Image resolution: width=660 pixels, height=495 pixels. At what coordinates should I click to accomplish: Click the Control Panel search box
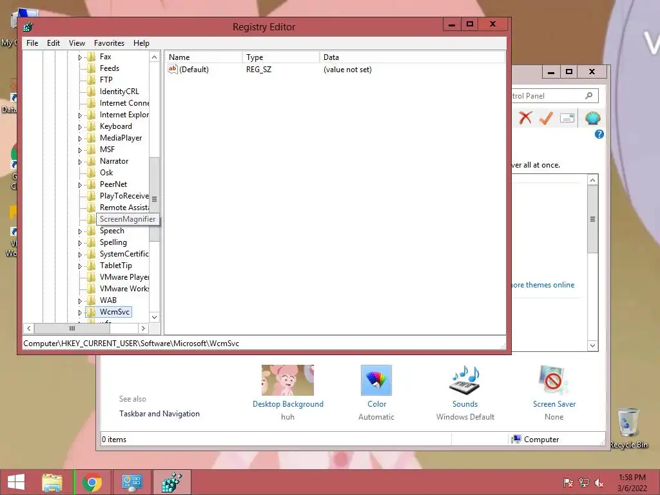(554, 96)
